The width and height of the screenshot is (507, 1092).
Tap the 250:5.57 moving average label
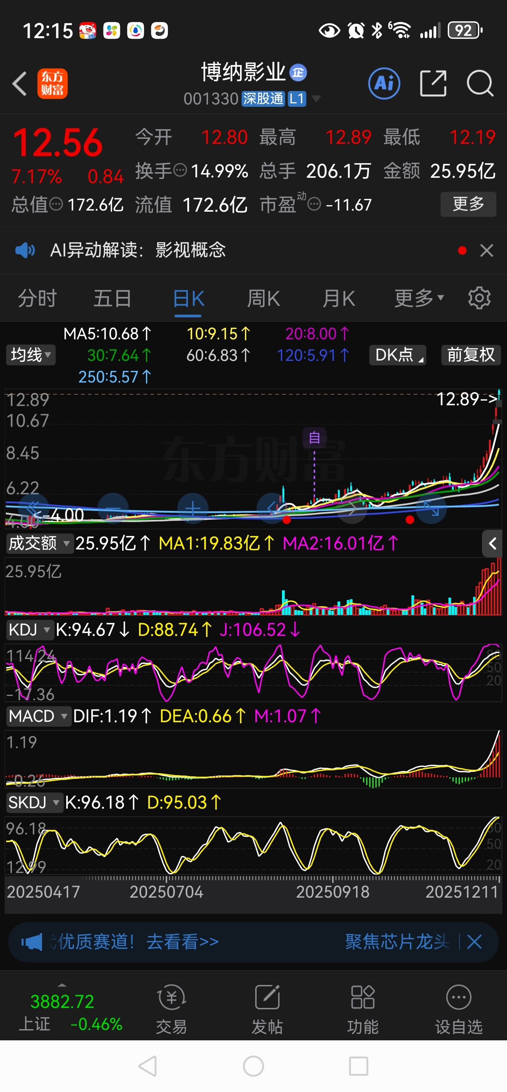(115, 377)
